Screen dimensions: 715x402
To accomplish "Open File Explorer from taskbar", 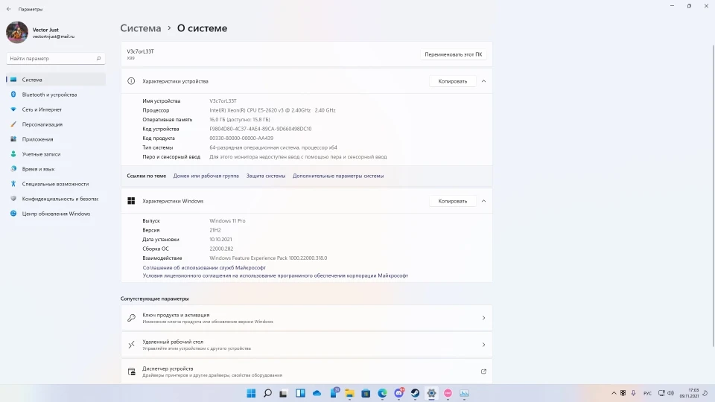I will click(350, 393).
